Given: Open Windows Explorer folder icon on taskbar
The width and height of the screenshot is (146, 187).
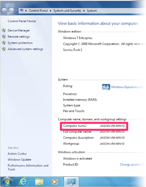Looking at the screenshot, I should point(39,182).
